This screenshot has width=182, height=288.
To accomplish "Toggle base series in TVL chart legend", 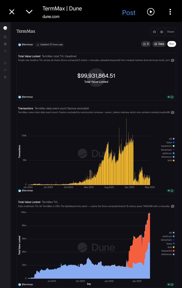I will coord(170,243).
